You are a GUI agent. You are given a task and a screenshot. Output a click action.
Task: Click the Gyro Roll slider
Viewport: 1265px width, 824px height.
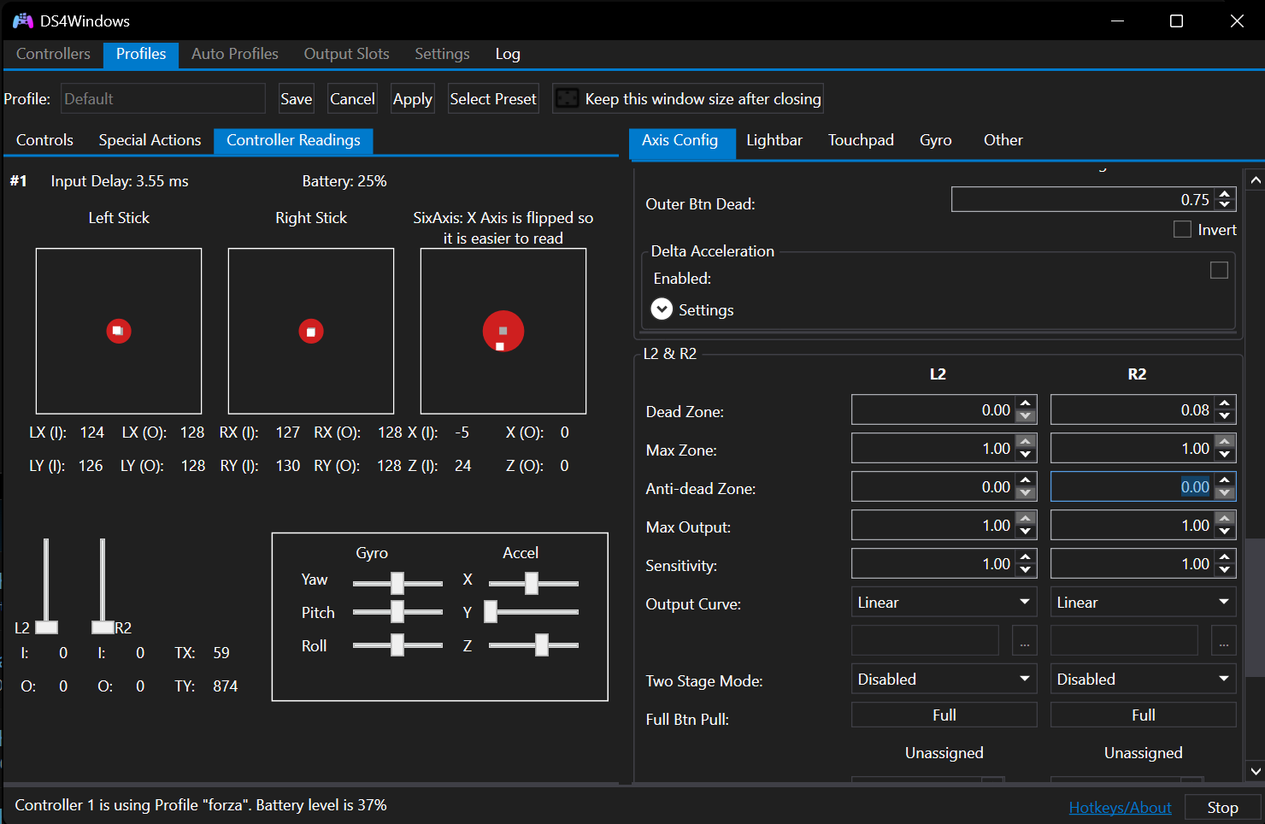[x=397, y=645]
